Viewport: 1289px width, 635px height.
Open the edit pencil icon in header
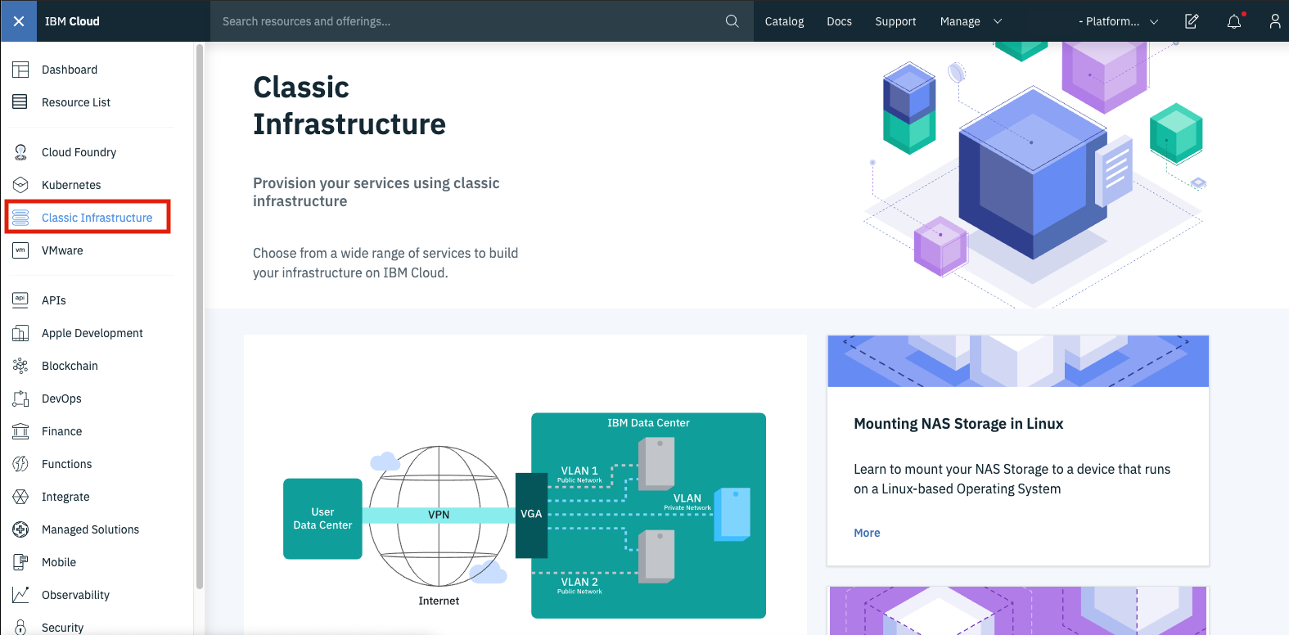1192,21
